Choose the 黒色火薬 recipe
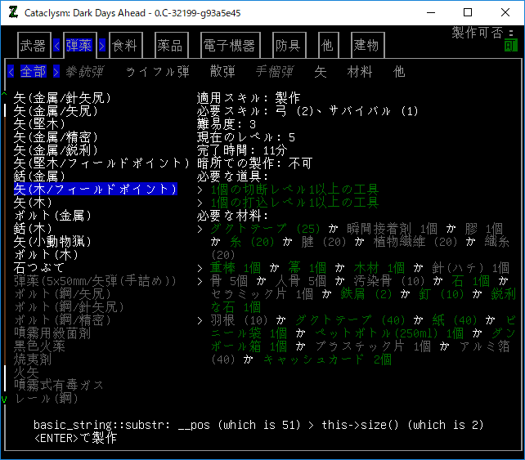The width and height of the screenshot is (525, 460). [39, 346]
